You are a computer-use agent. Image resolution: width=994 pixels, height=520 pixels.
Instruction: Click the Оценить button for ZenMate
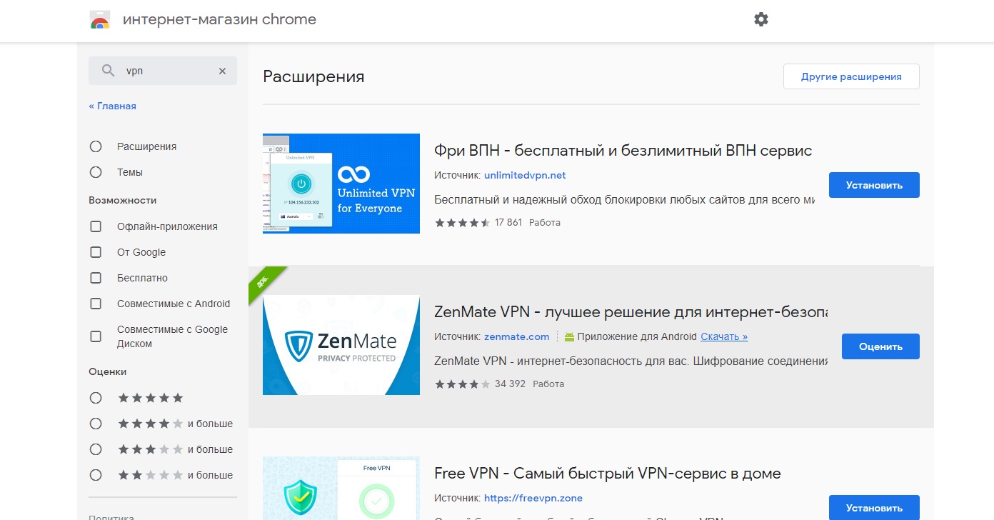[x=880, y=346]
